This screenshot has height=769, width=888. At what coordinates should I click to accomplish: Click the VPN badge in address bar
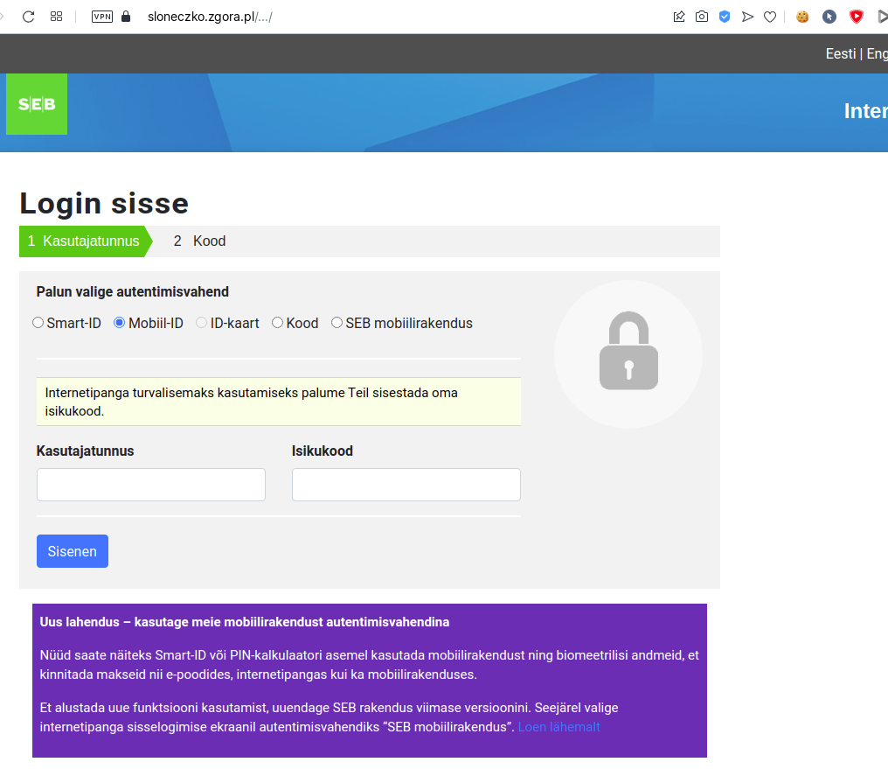102,17
